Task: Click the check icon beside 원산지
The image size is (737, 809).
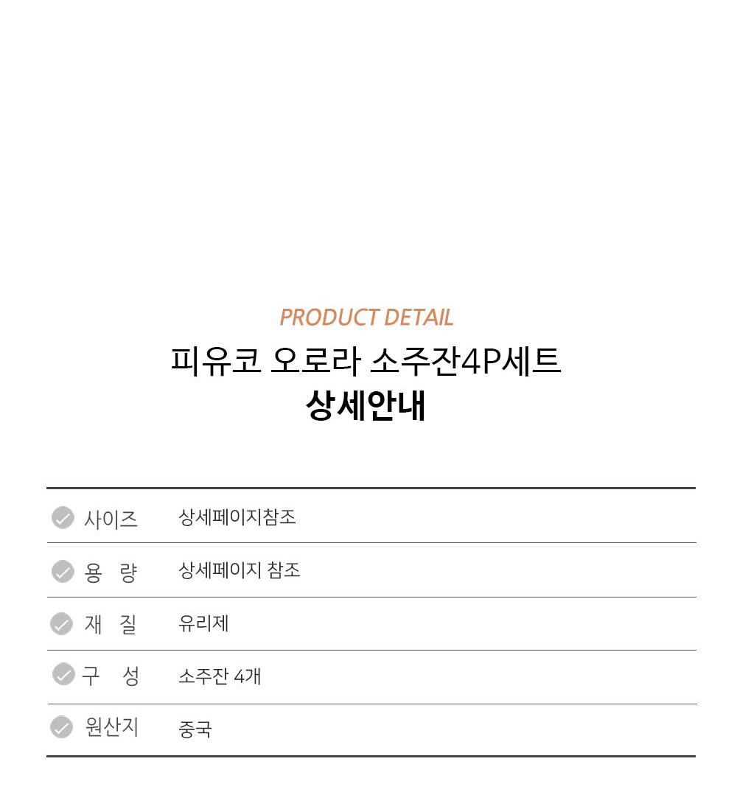Action: point(61,727)
